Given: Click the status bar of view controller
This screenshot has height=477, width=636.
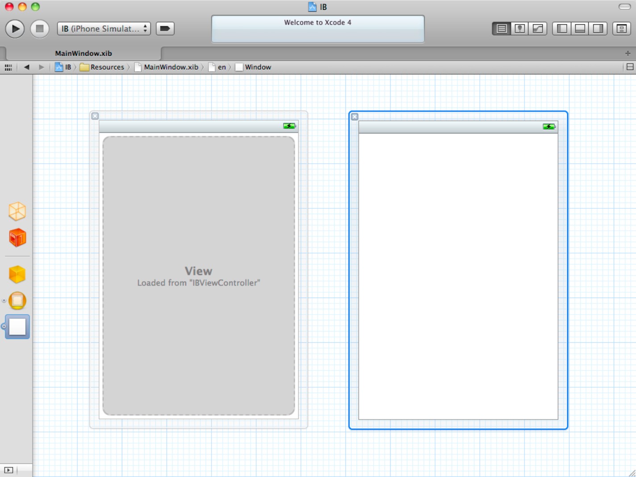Looking at the screenshot, I should tap(199, 126).
